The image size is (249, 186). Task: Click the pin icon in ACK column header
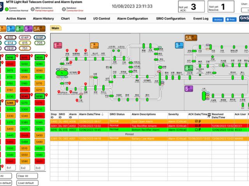(x=209, y=115)
